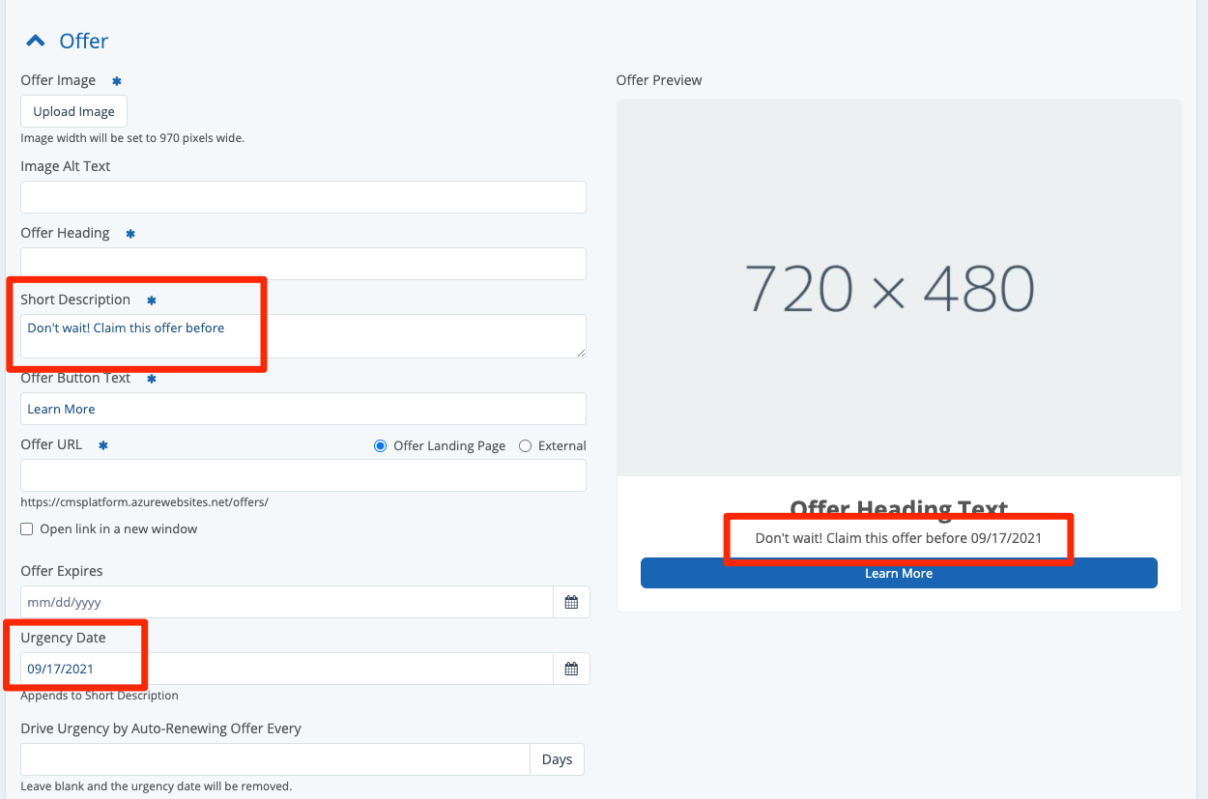This screenshot has height=799, width=1208.
Task: Select the External radio button
Action: pyautogui.click(x=526, y=446)
